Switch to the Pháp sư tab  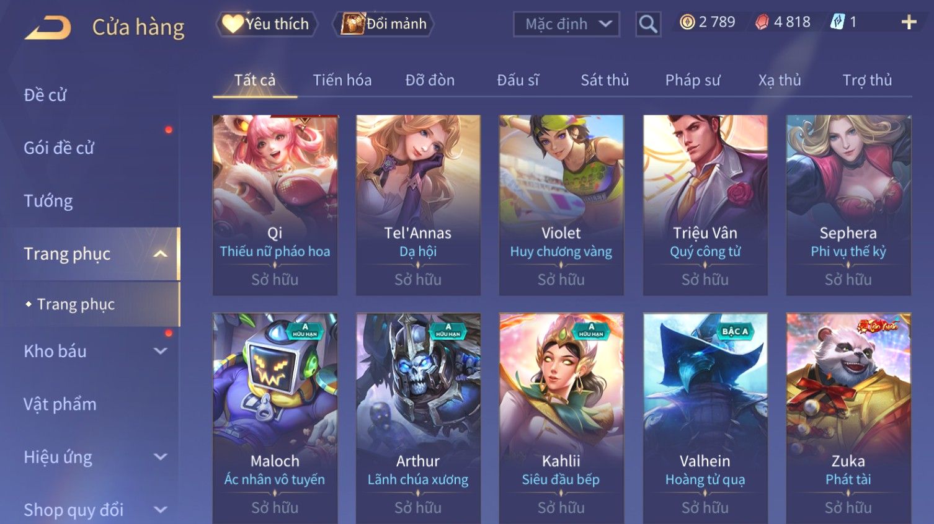(x=693, y=80)
